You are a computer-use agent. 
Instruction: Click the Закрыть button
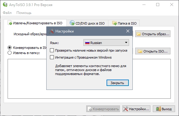(118, 83)
